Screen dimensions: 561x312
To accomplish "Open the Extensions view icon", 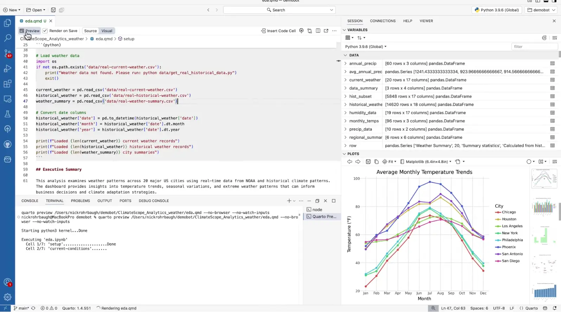I will click(7, 84).
